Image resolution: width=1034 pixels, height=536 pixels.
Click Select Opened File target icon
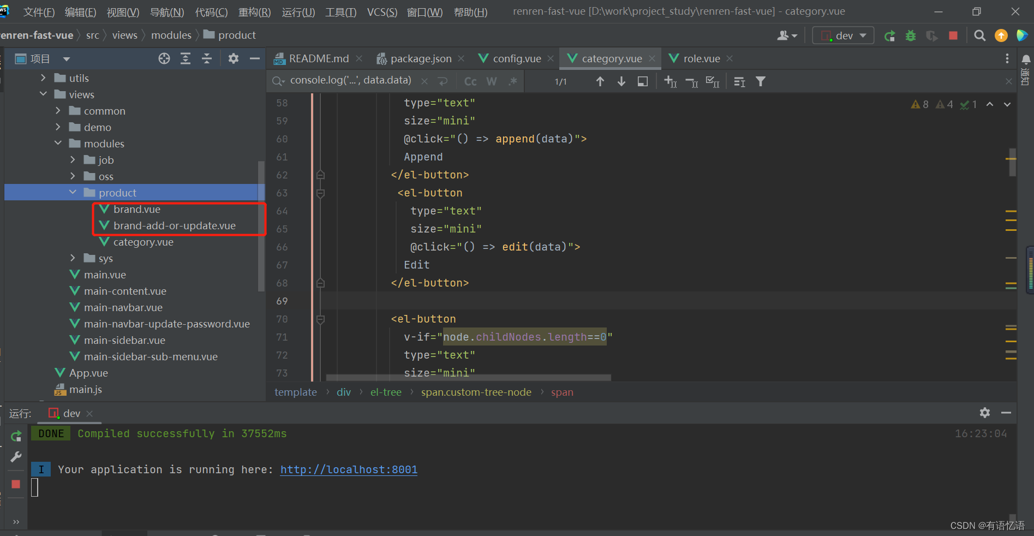coord(164,58)
